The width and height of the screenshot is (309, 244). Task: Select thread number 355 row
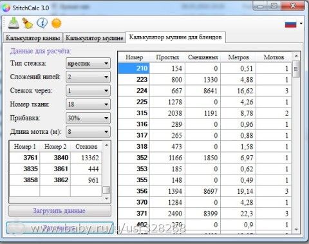(x=205, y=180)
